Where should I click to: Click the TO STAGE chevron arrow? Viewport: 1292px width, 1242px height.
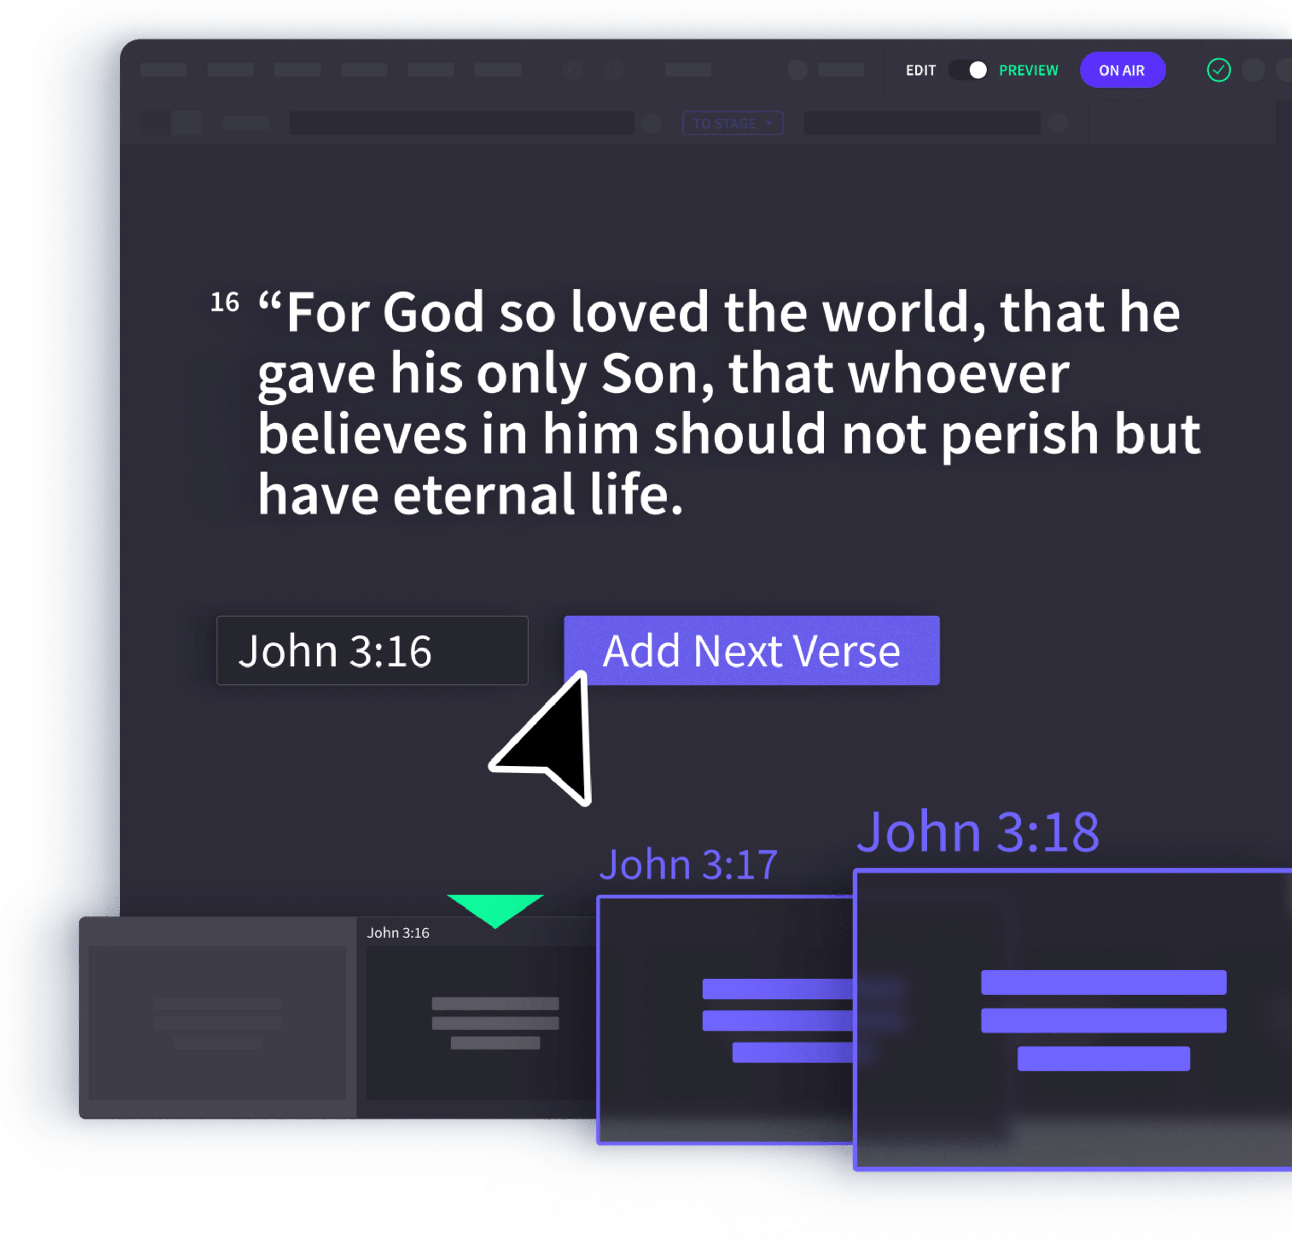pyautogui.click(x=761, y=124)
